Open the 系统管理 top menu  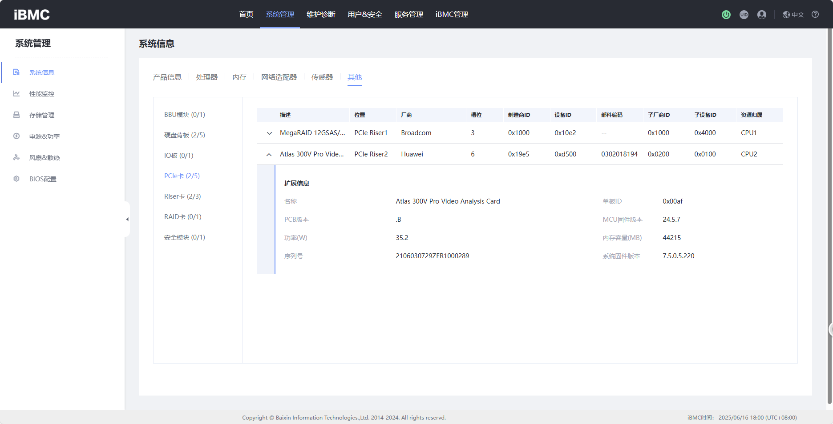coord(280,14)
